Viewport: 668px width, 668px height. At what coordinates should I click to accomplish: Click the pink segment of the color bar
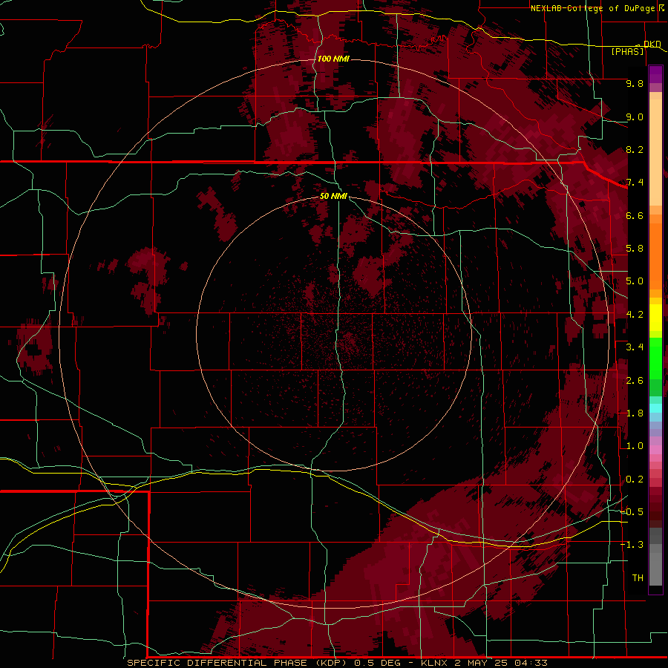[x=655, y=450]
